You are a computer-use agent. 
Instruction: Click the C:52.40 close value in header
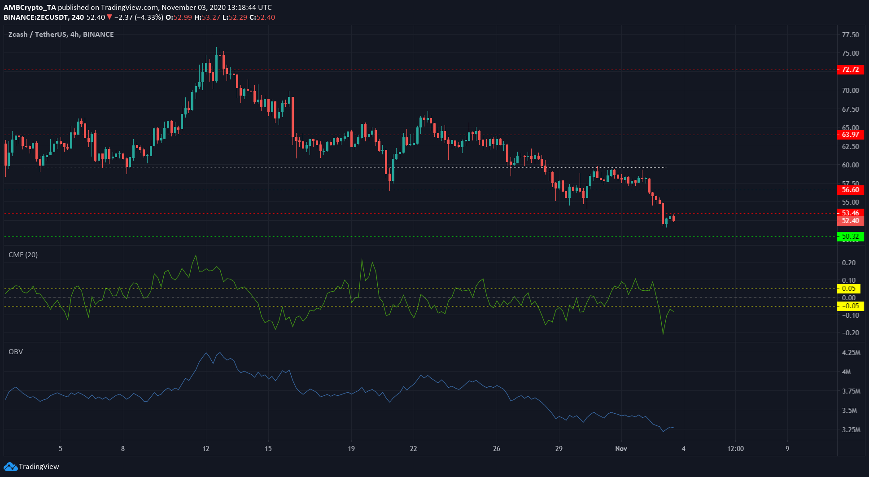tap(262, 18)
